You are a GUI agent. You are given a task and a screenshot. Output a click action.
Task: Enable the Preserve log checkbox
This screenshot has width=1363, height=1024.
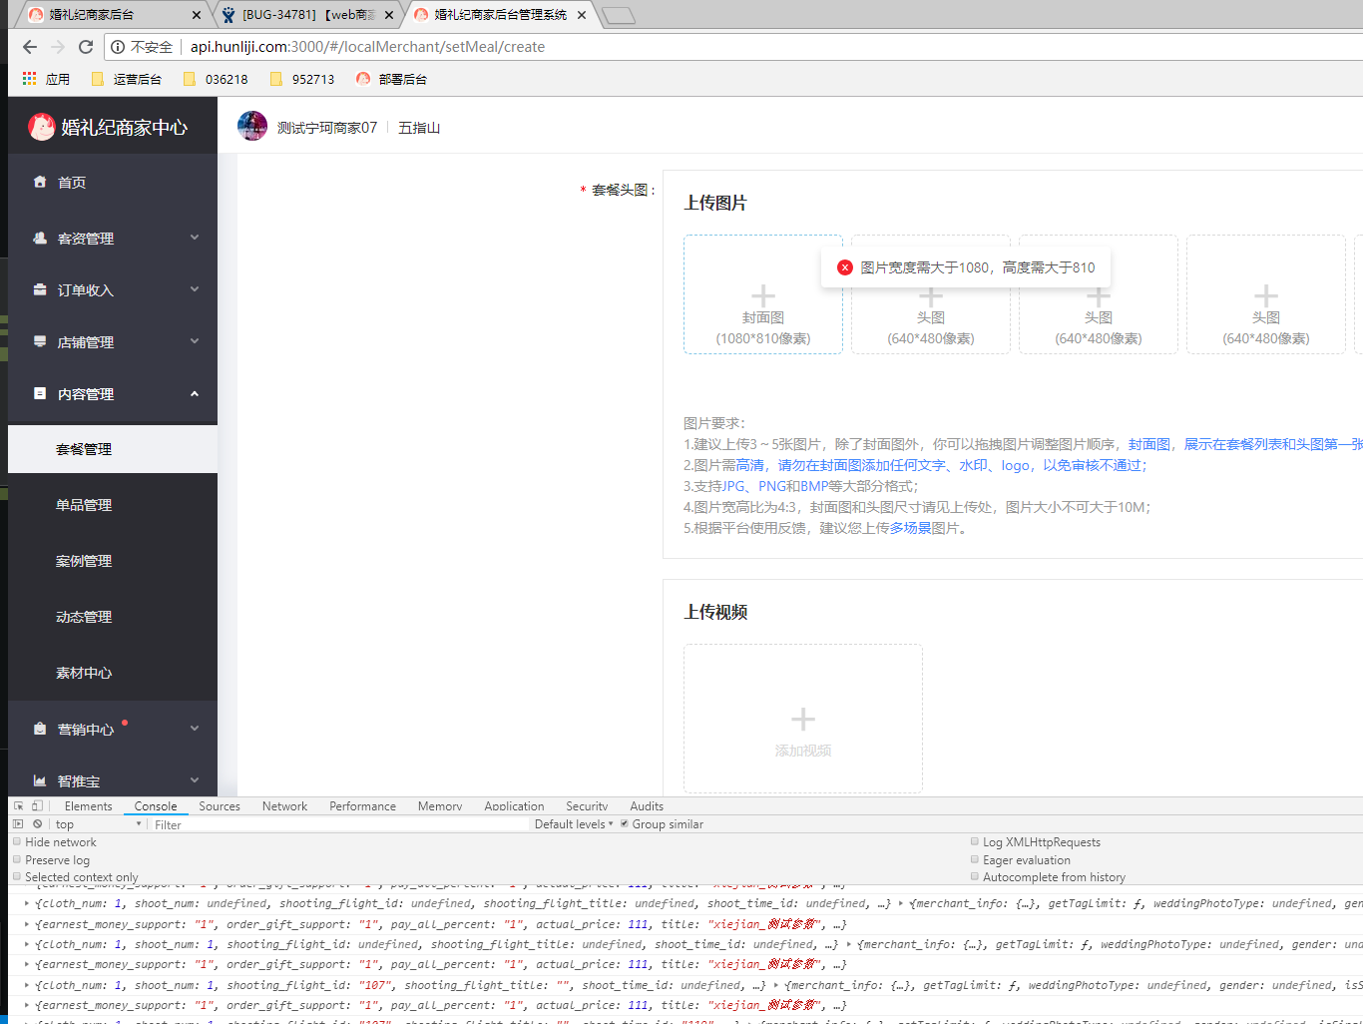[x=17, y=859]
